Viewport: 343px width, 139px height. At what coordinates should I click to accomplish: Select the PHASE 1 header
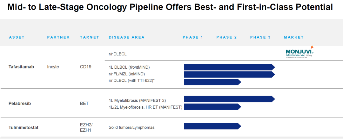[193, 37]
